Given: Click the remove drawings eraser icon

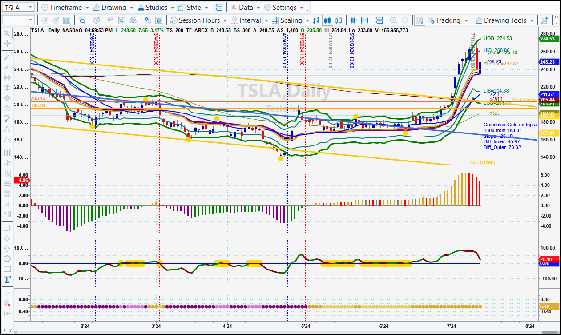Looking at the screenshot, I should pyautogui.click(x=7, y=303).
